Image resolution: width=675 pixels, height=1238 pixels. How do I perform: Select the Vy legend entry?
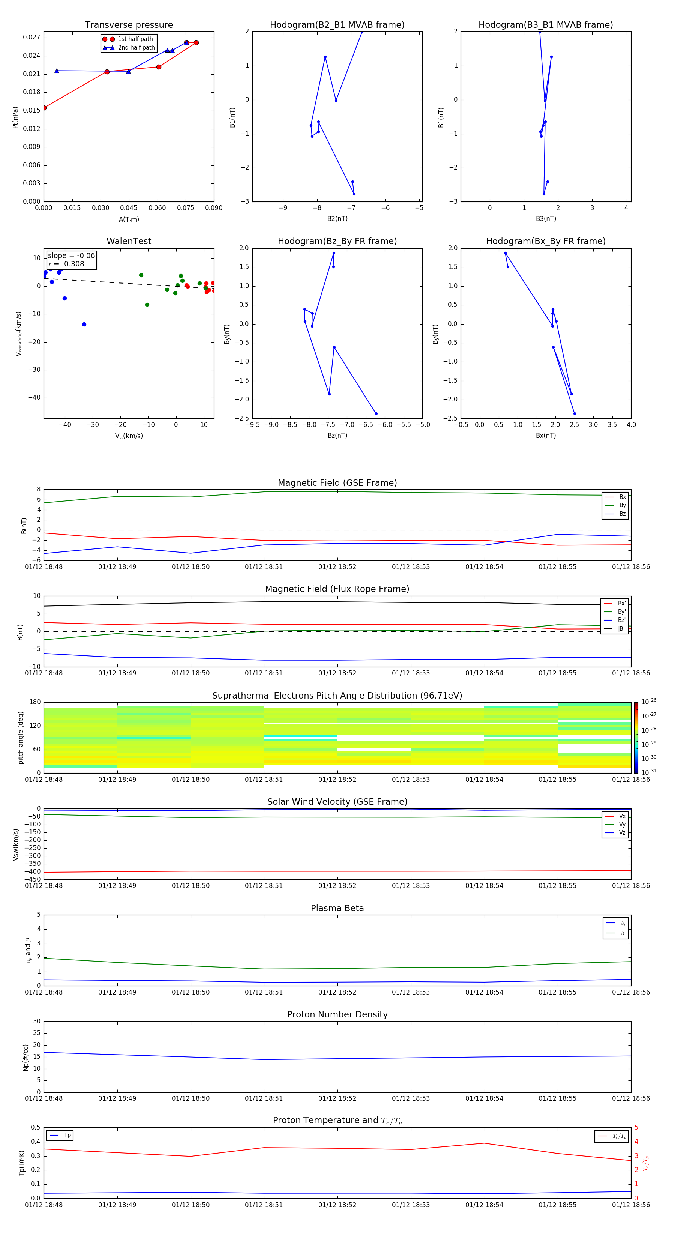[615, 824]
